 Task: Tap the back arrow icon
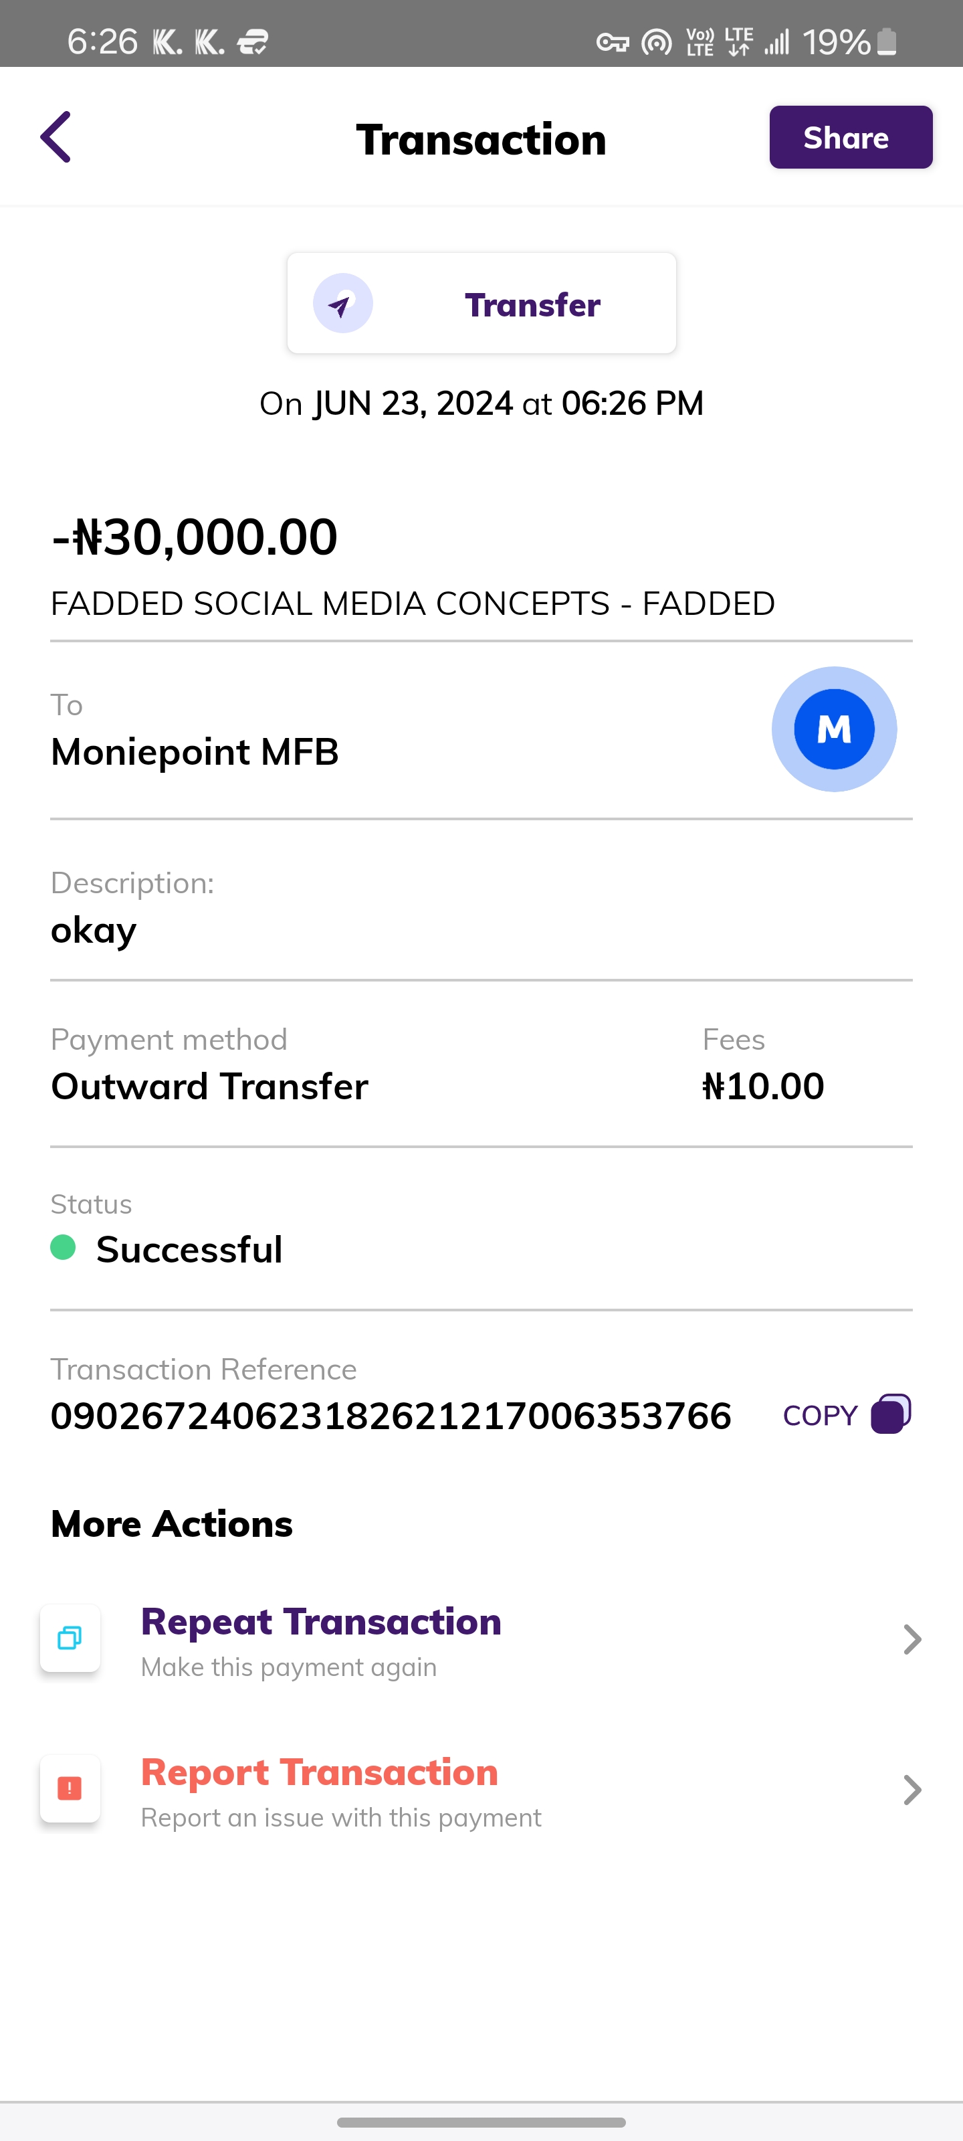[56, 137]
